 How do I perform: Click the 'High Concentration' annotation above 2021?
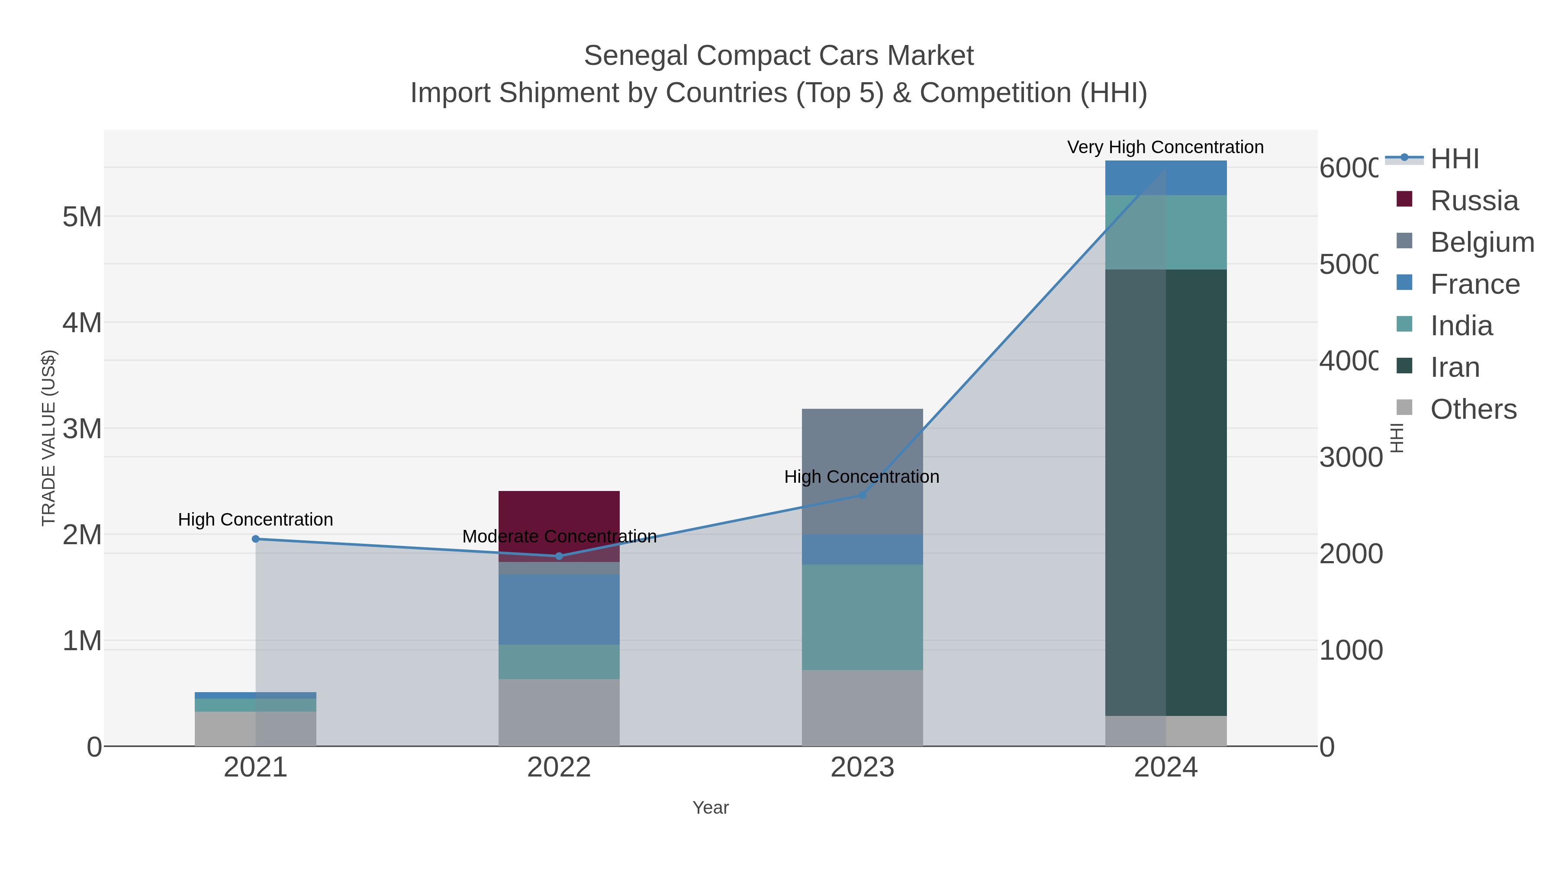(x=255, y=519)
